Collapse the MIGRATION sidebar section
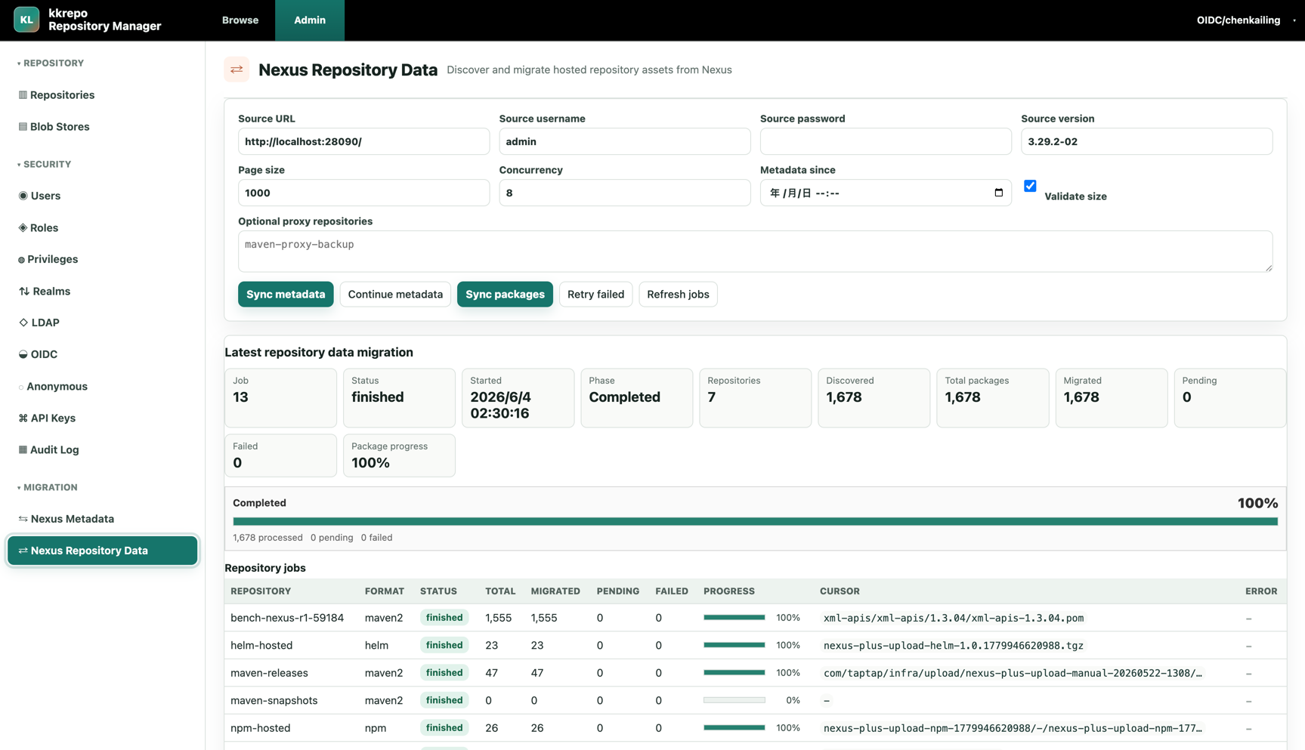 tap(47, 488)
